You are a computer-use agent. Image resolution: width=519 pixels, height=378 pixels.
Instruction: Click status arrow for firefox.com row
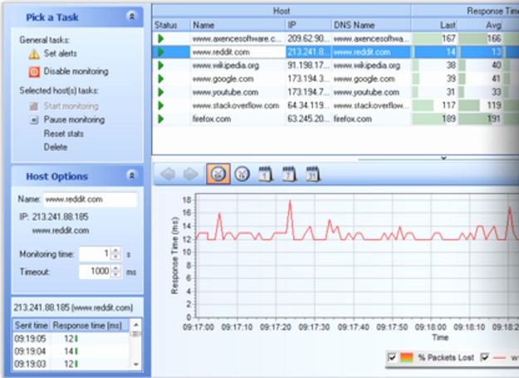[161, 119]
